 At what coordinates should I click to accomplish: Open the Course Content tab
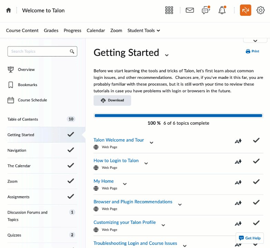pyautogui.click(x=22, y=31)
